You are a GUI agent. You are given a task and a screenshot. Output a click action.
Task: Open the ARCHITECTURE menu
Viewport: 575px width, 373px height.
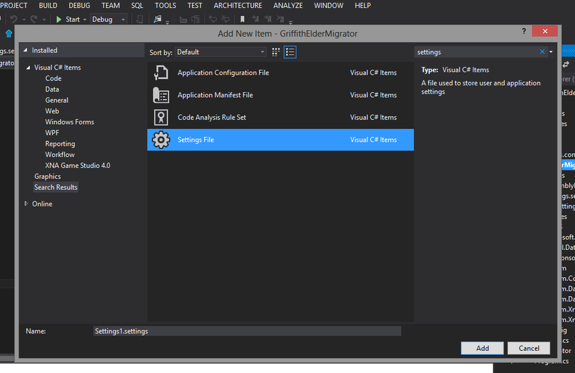point(237,5)
